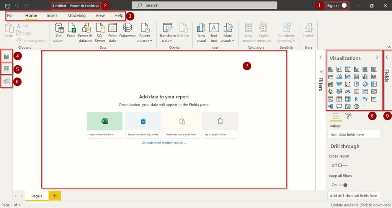Select the Stacked bar chart visual
This screenshot has height=208, width=392.
point(330,69)
